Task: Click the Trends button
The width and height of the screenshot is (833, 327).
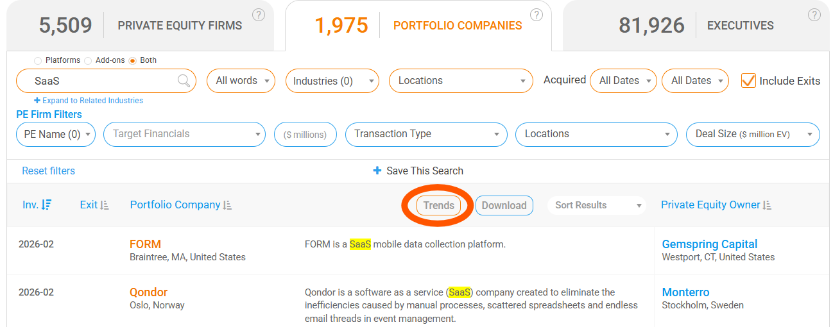Action: 439,205
